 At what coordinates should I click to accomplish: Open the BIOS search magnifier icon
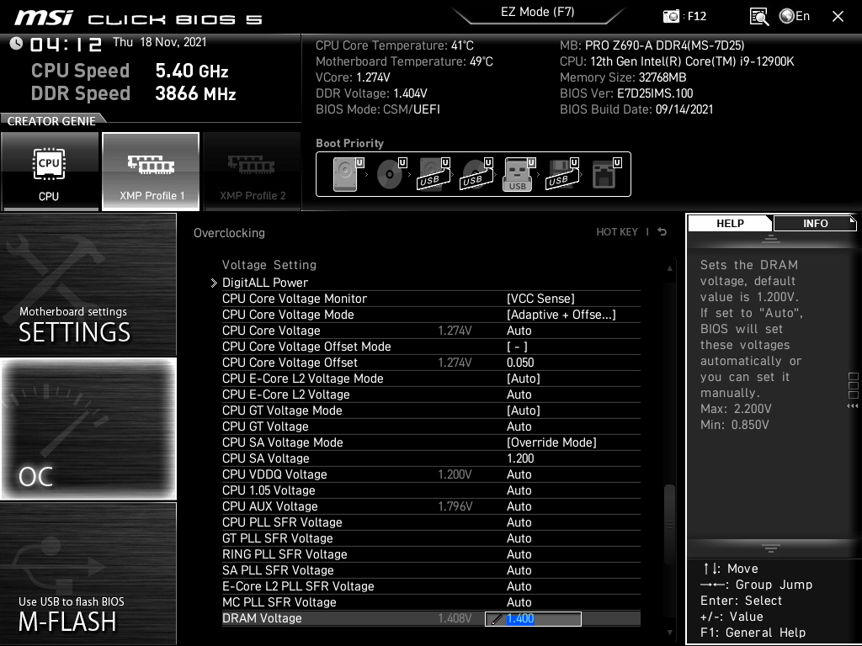click(x=758, y=17)
